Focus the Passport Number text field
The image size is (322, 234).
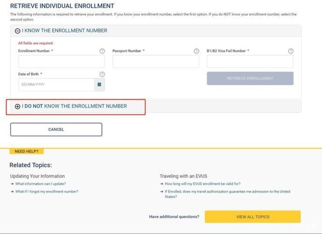[155, 62]
